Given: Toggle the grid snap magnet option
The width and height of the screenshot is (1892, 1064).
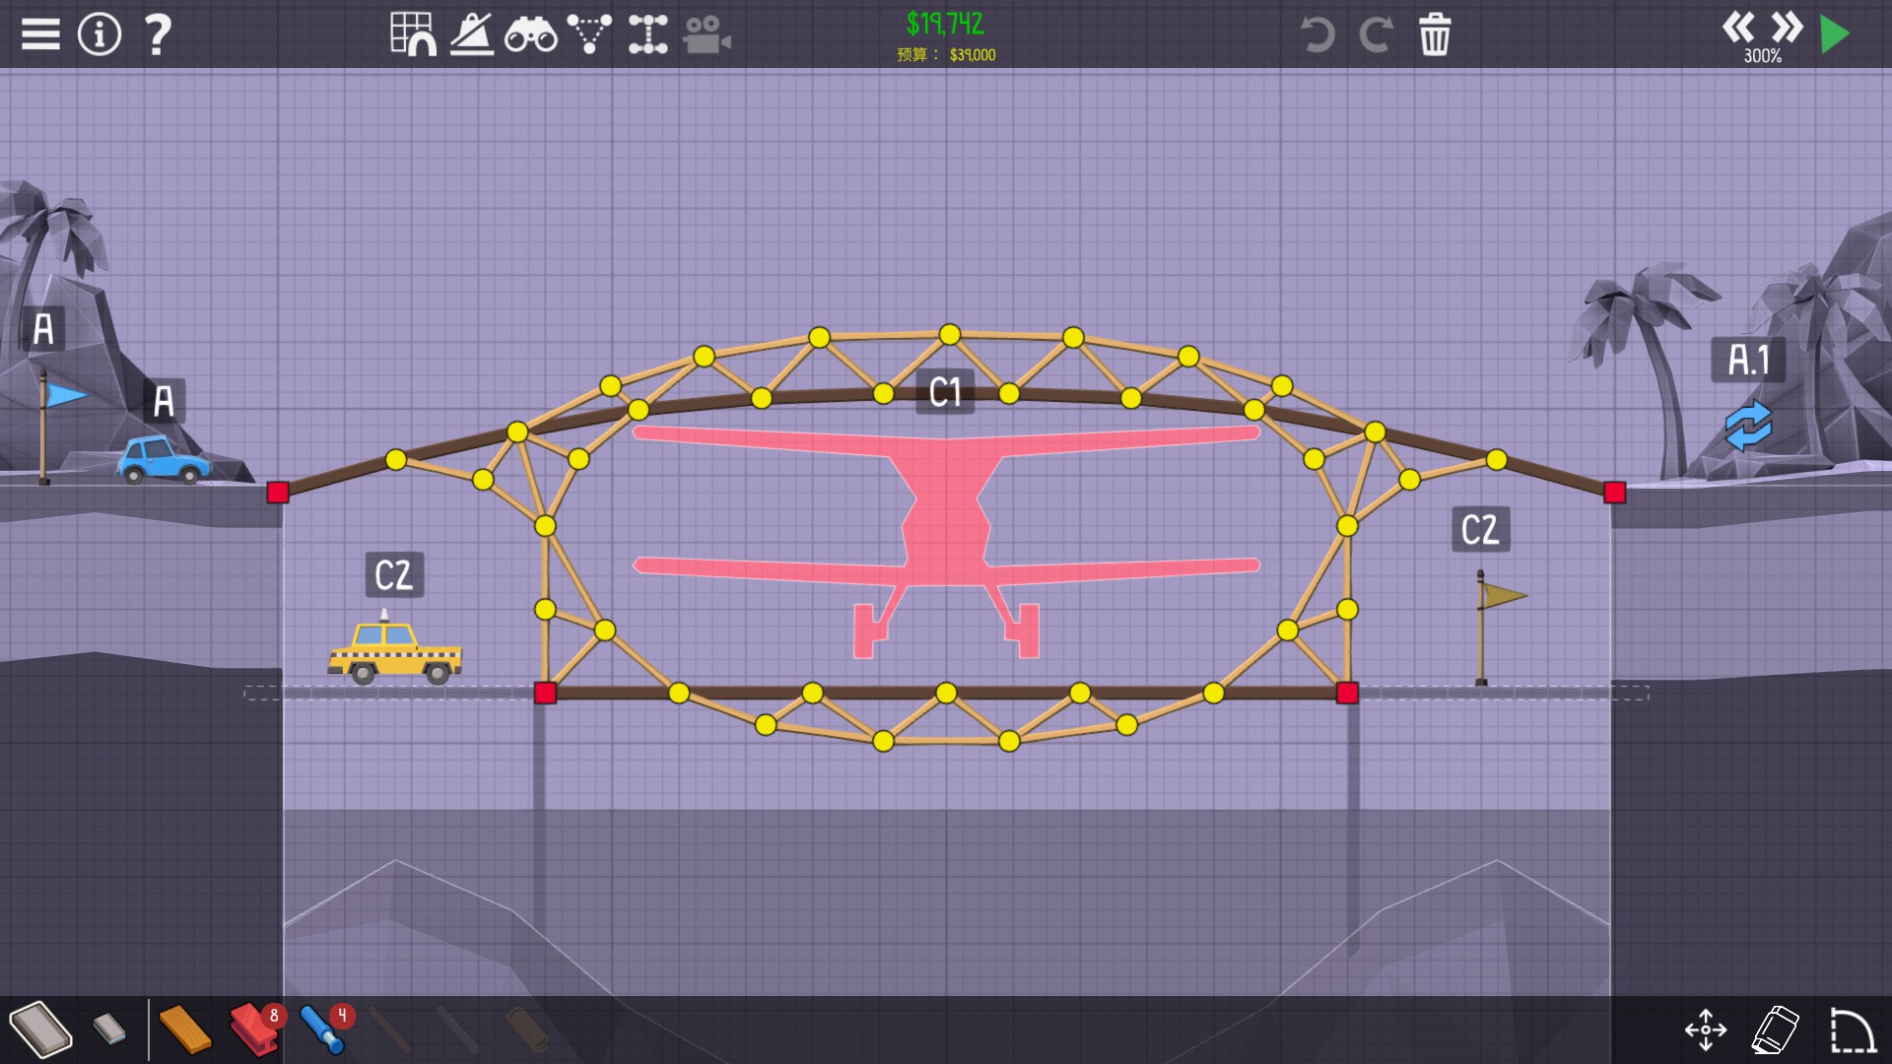Looking at the screenshot, I should 413,34.
